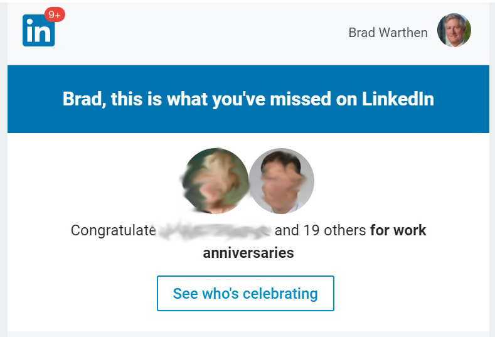
Task: Click the number 19 in the congratulation line
Action: pos(312,230)
